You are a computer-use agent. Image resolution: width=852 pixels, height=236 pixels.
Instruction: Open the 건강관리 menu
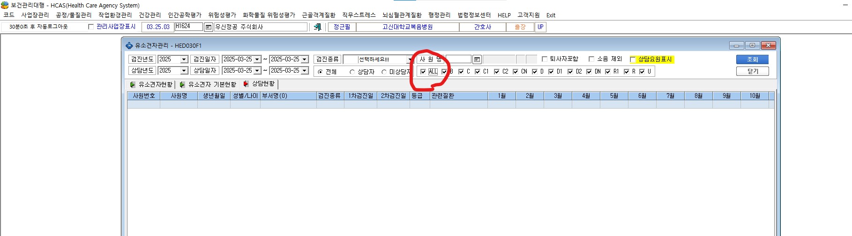[149, 15]
